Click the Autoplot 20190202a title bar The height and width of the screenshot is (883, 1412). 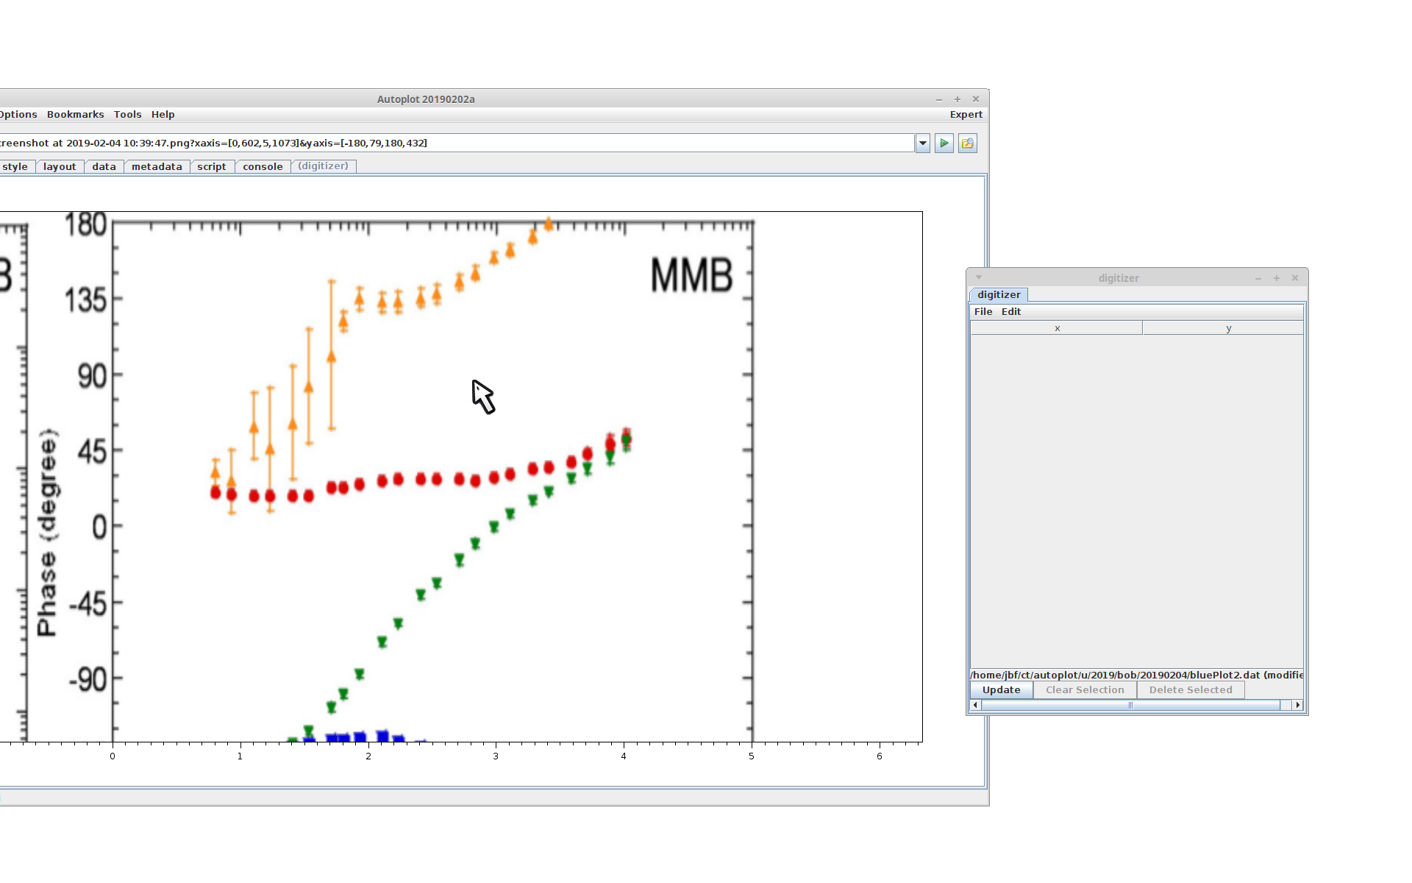coord(426,99)
